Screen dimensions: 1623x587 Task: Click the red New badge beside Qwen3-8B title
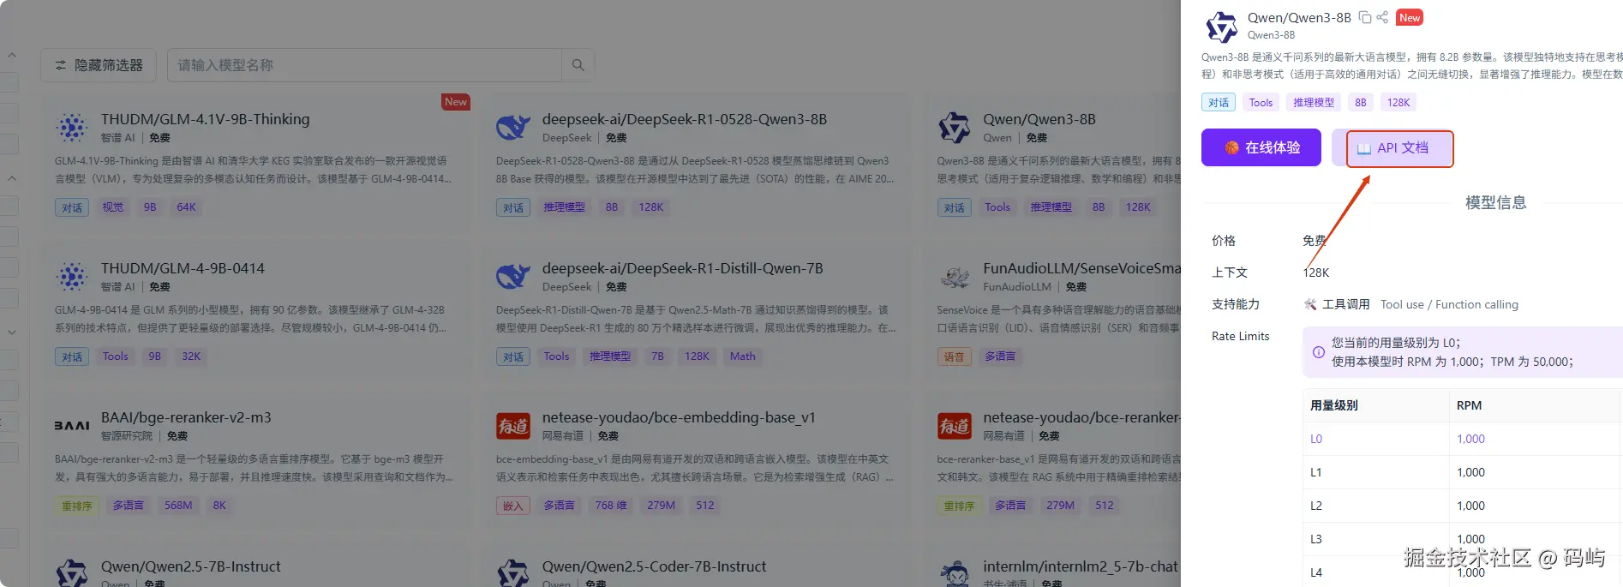click(1410, 17)
